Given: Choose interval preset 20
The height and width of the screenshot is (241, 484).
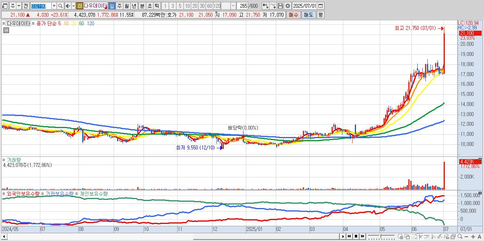Looking at the screenshot, I should pyautogui.click(x=195, y=6).
